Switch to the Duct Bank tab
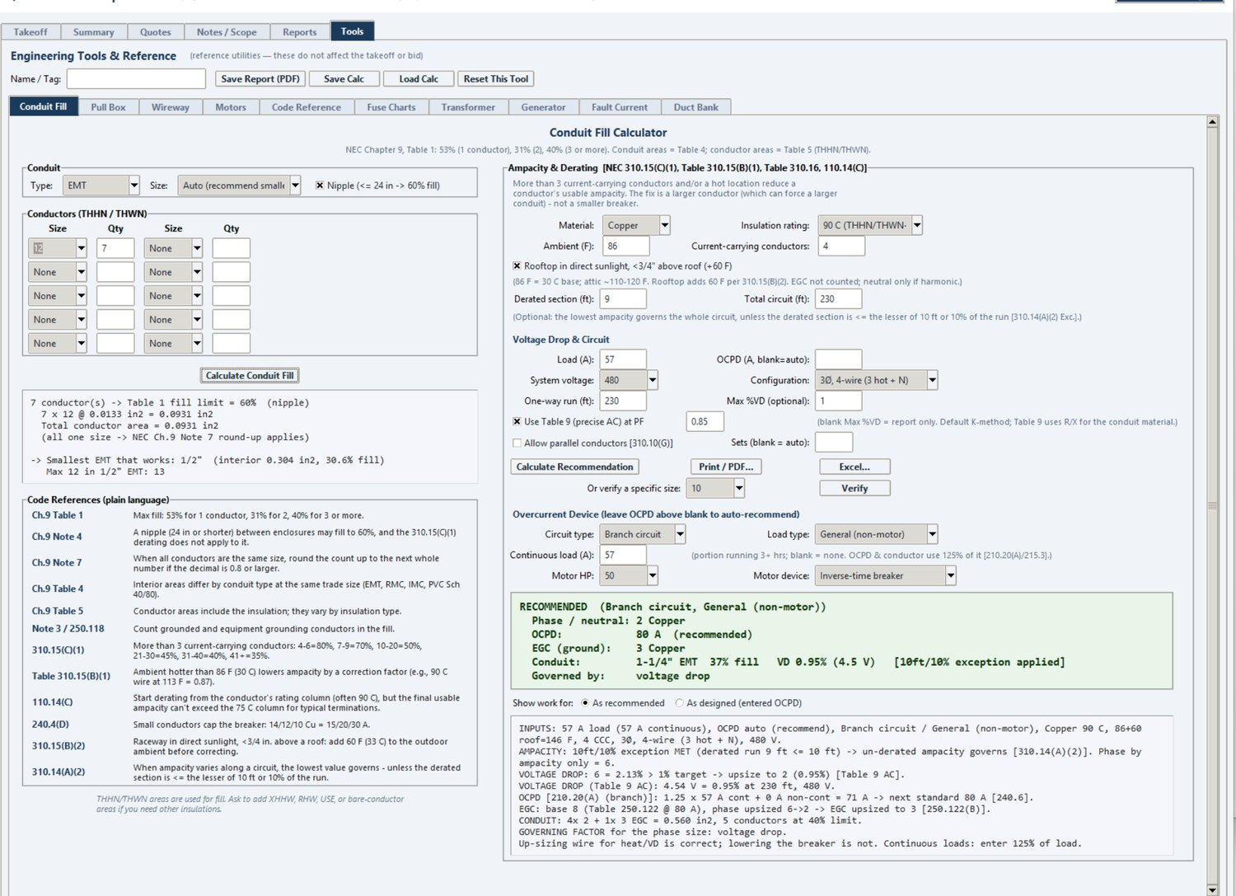This screenshot has height=896, width=1236. [696, 107]
